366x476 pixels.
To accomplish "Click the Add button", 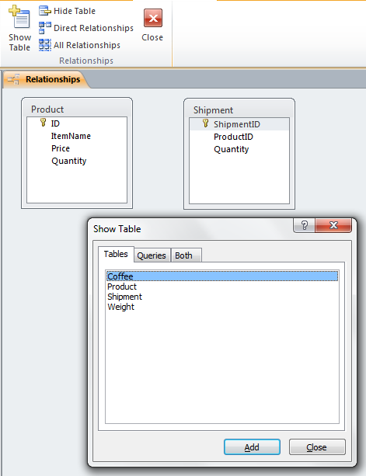I will (x=252, y=446).
